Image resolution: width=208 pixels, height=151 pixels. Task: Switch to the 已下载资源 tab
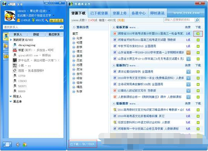[99, 13]
